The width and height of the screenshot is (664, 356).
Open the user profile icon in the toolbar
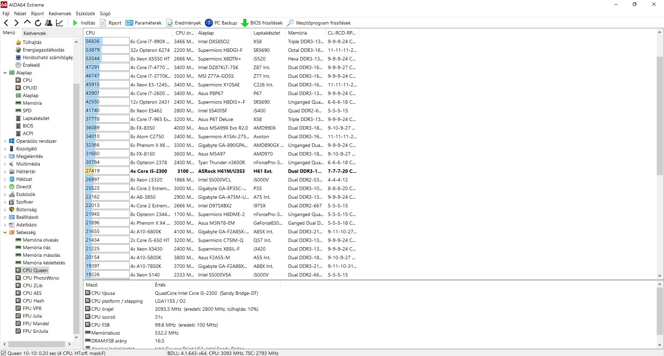coord(49,23)
